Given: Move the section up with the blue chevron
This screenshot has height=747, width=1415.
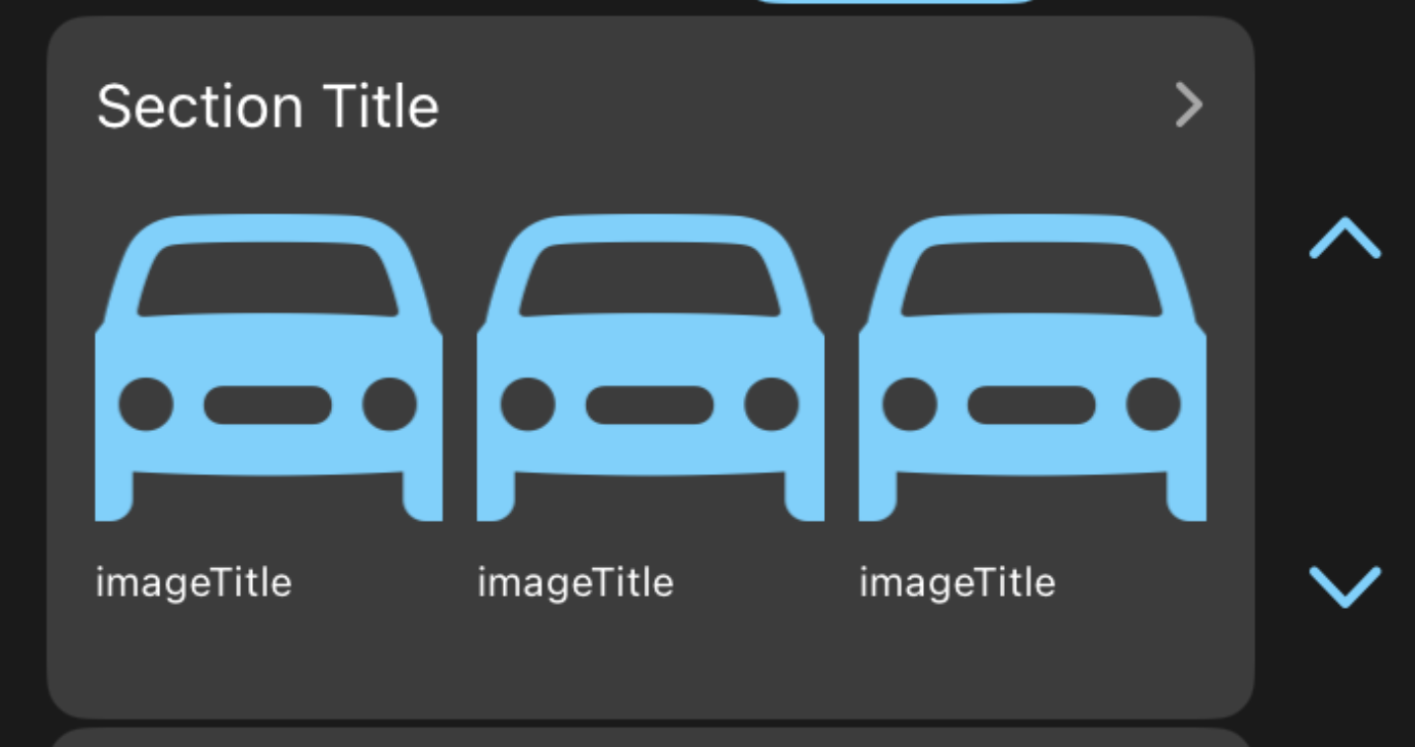Looking at the screenshot, I should point(1345,240).
